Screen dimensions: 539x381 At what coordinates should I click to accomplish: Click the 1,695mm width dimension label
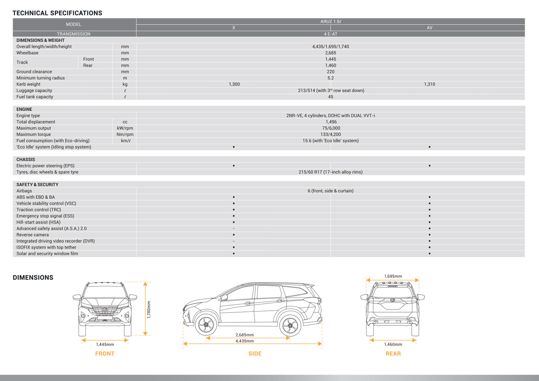point(393,276)
